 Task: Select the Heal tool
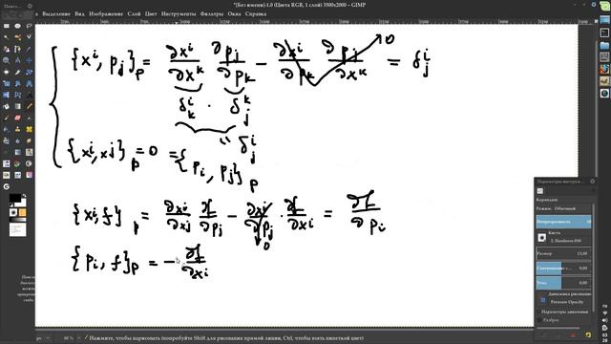tap(29, 129)
